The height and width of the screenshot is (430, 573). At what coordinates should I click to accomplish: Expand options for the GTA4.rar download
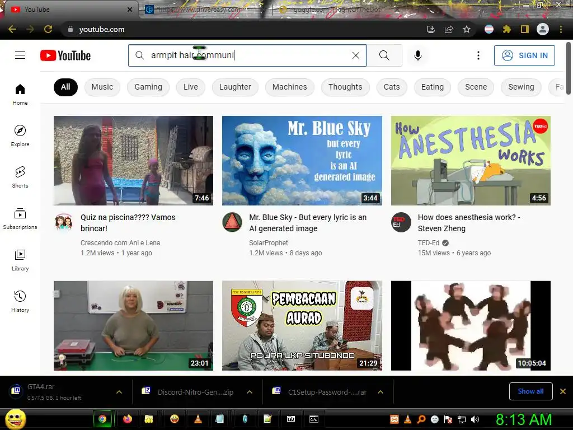click(119, 392)
